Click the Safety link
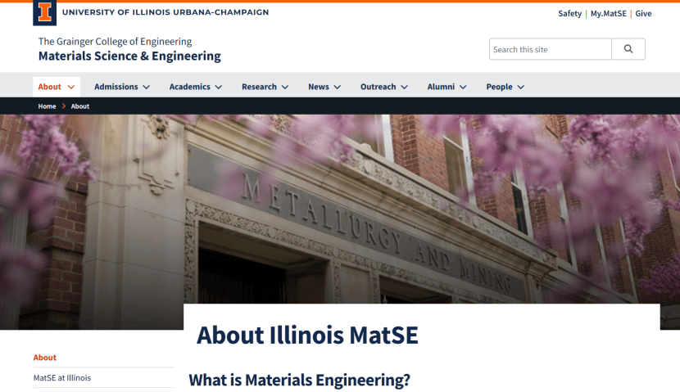Screen dimensions: 680x392 pyautogui.click(x=569, y=14)
